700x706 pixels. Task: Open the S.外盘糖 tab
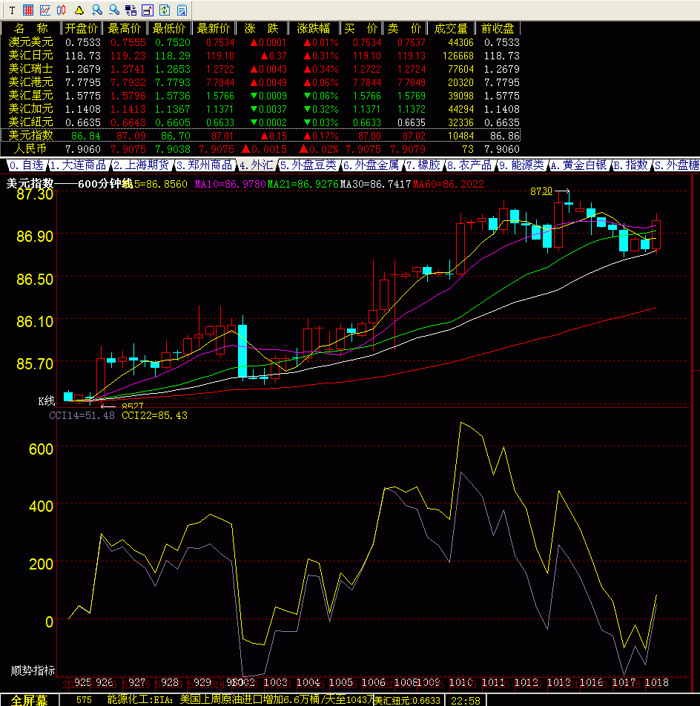pyautogui.click(x=676, y=165)
